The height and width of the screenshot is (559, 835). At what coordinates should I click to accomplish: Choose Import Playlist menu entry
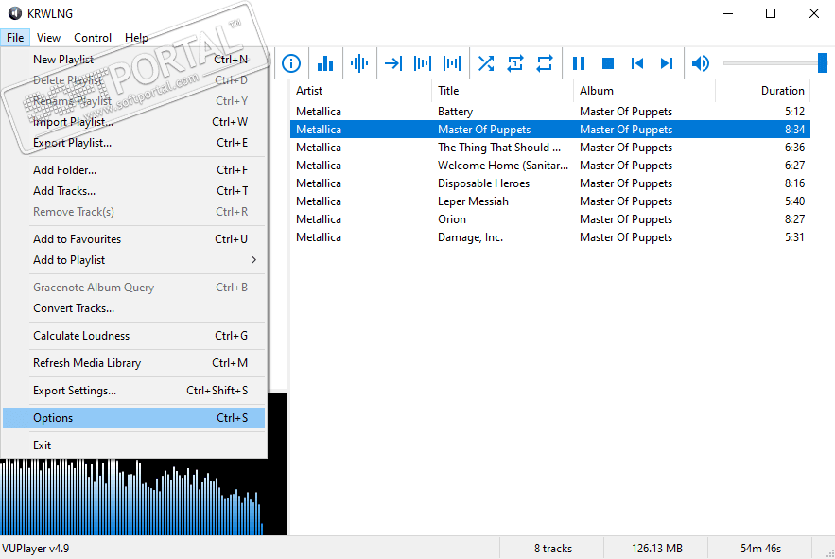coord(133,122)
